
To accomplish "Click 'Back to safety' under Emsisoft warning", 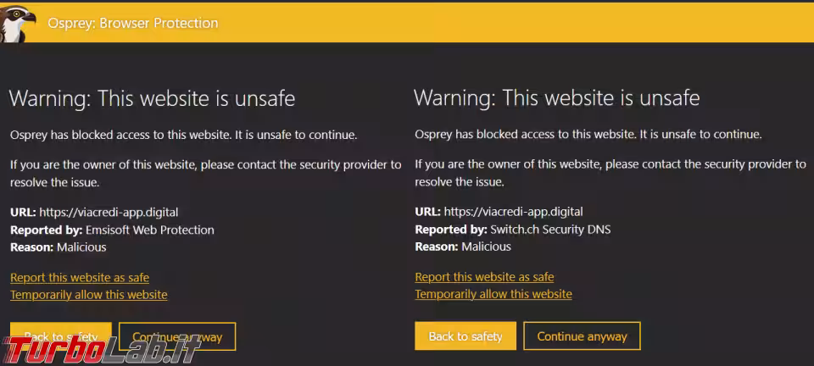I will click(61, 336).
